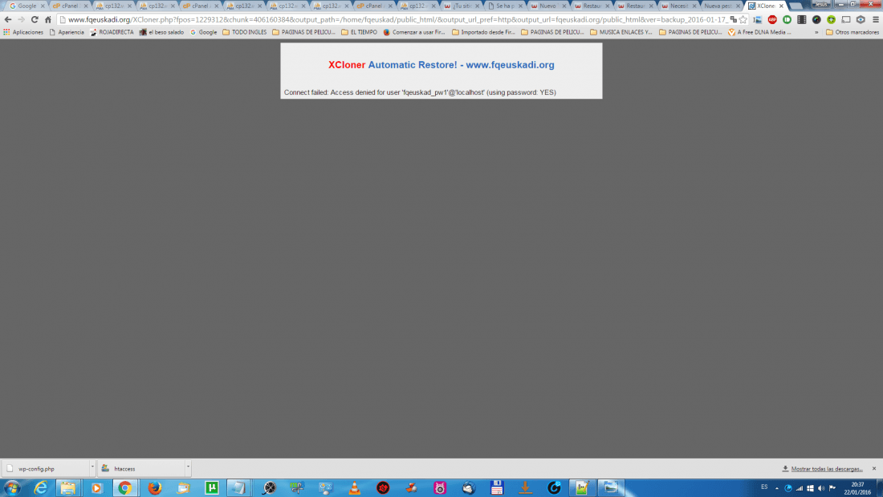Viewport: 883px width, 497px height.
Task: Open 'Comenzar a usar Fir...' bookmark
Action: pos(414,32)
